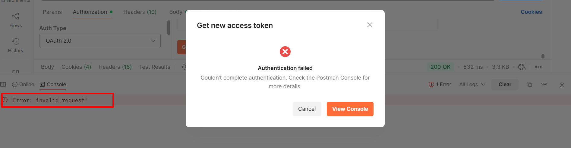Click the Online status indicator

[x=23, y=84]
